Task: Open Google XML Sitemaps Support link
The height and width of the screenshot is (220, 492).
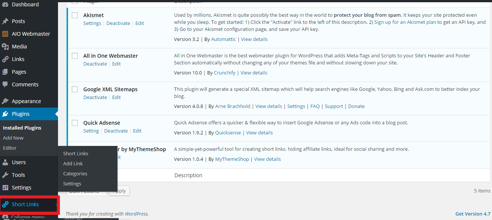Action: 334,106
